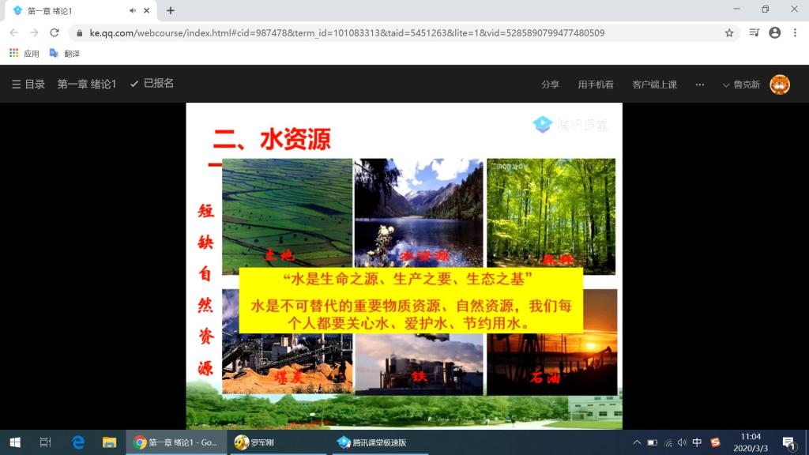Viewport: 809px width, 455px height.
Task: Mute the tab using its audio icon
Action: point(132,10)
